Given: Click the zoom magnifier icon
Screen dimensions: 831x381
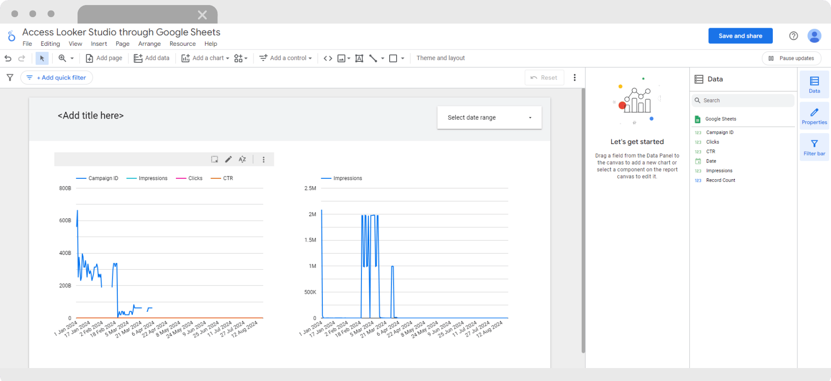Looking at the screenshot, I should tap(62, 58).
